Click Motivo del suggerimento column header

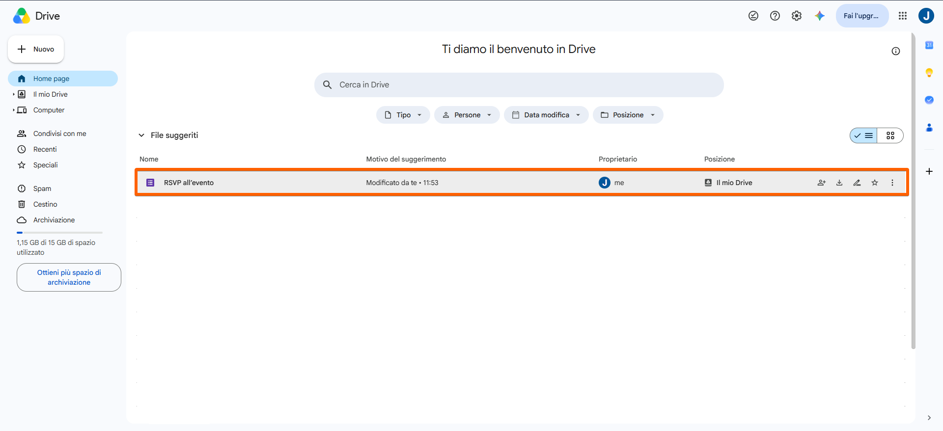[x=406, y=159]
